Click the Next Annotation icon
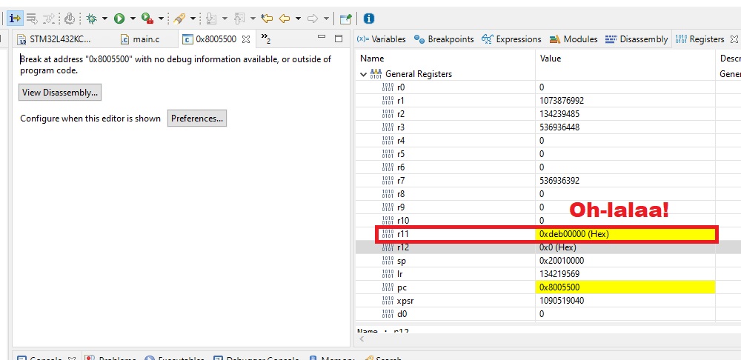The height and width of the screenshot is (360, 741). click(211, 19)
